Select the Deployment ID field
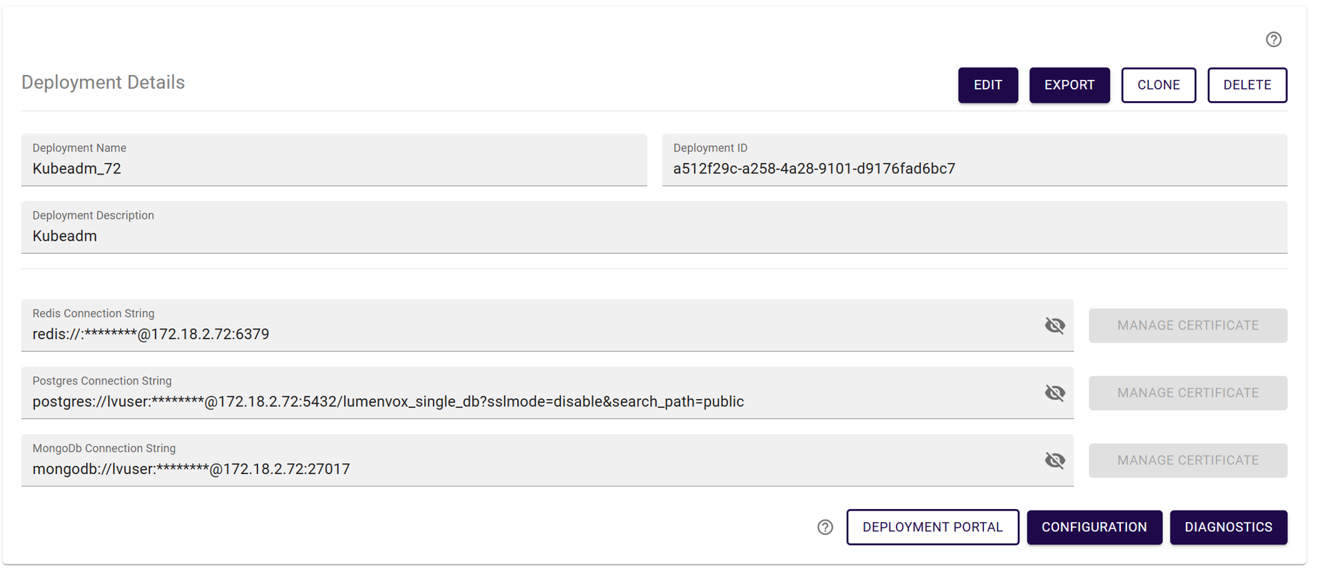Screen dimensions: 1322x569 (x=974, y=168)
